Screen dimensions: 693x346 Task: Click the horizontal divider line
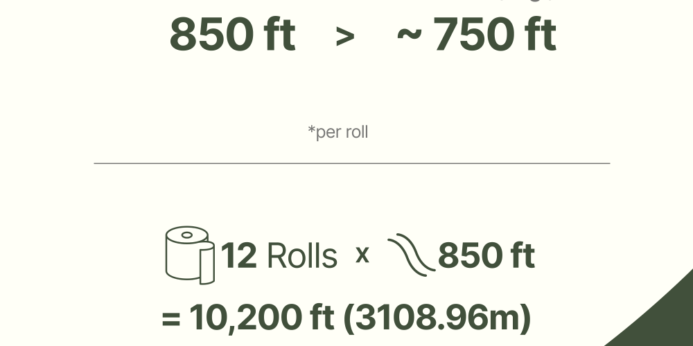click(352, 163)
